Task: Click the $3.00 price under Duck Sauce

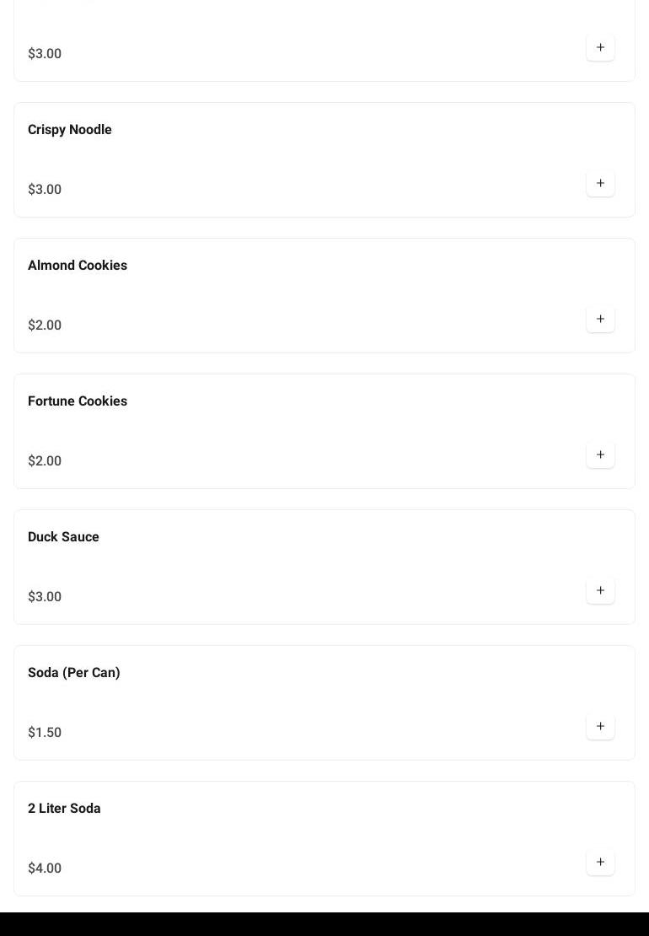Action: 45,596
